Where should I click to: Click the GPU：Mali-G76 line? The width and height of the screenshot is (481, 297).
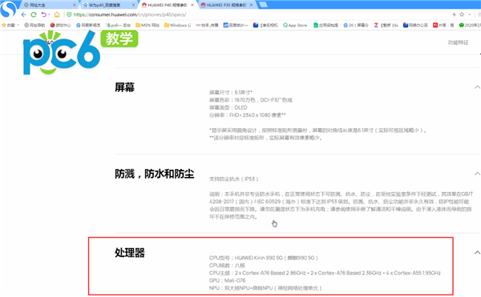[228, 280]
